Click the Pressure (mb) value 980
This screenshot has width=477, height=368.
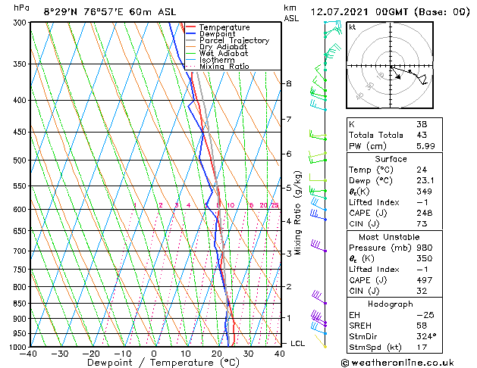click(425, 248)
